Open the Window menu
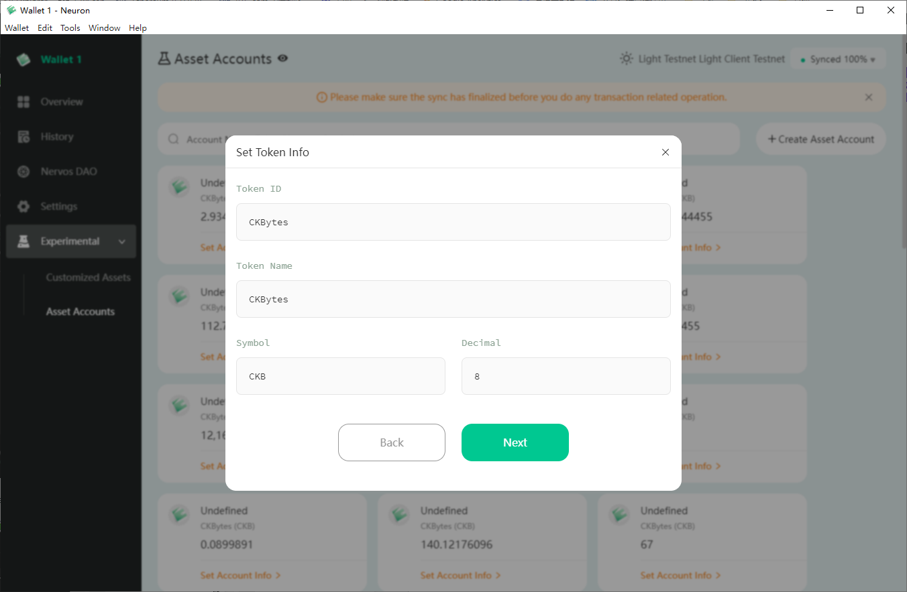907x592 pixels. click(105, 27)
